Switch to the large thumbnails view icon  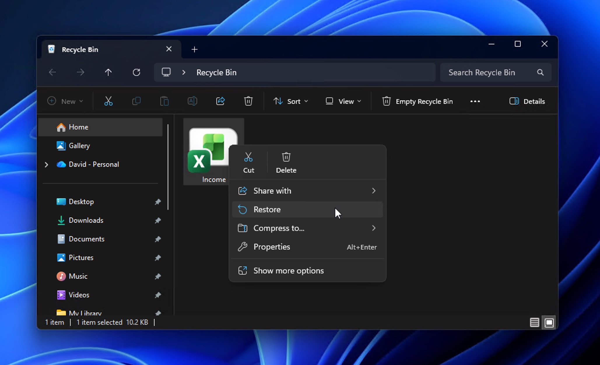tap(549, 322)
